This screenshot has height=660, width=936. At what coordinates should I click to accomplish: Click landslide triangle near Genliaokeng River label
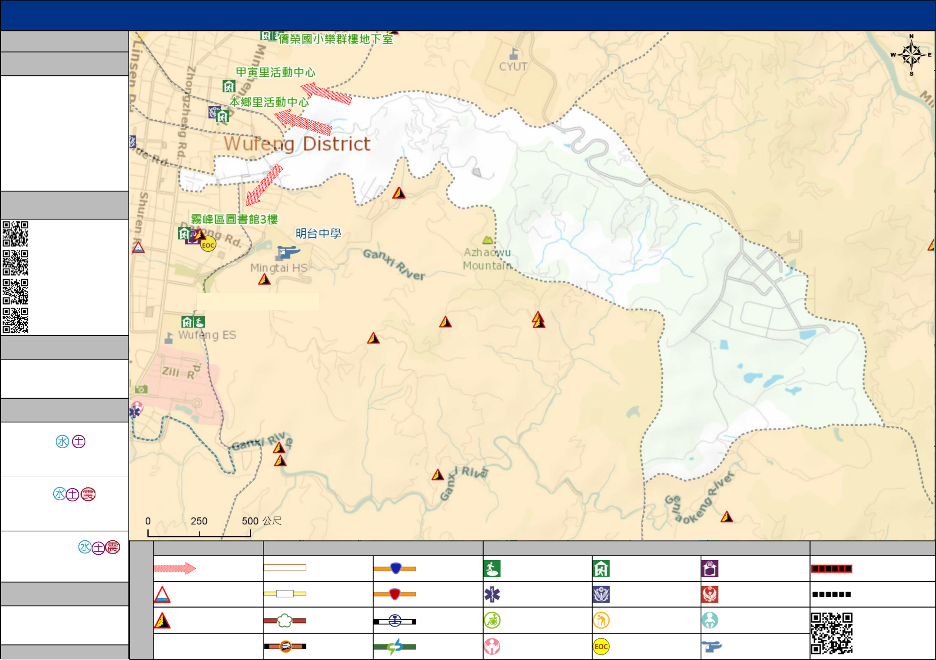[x=727, y=517]
